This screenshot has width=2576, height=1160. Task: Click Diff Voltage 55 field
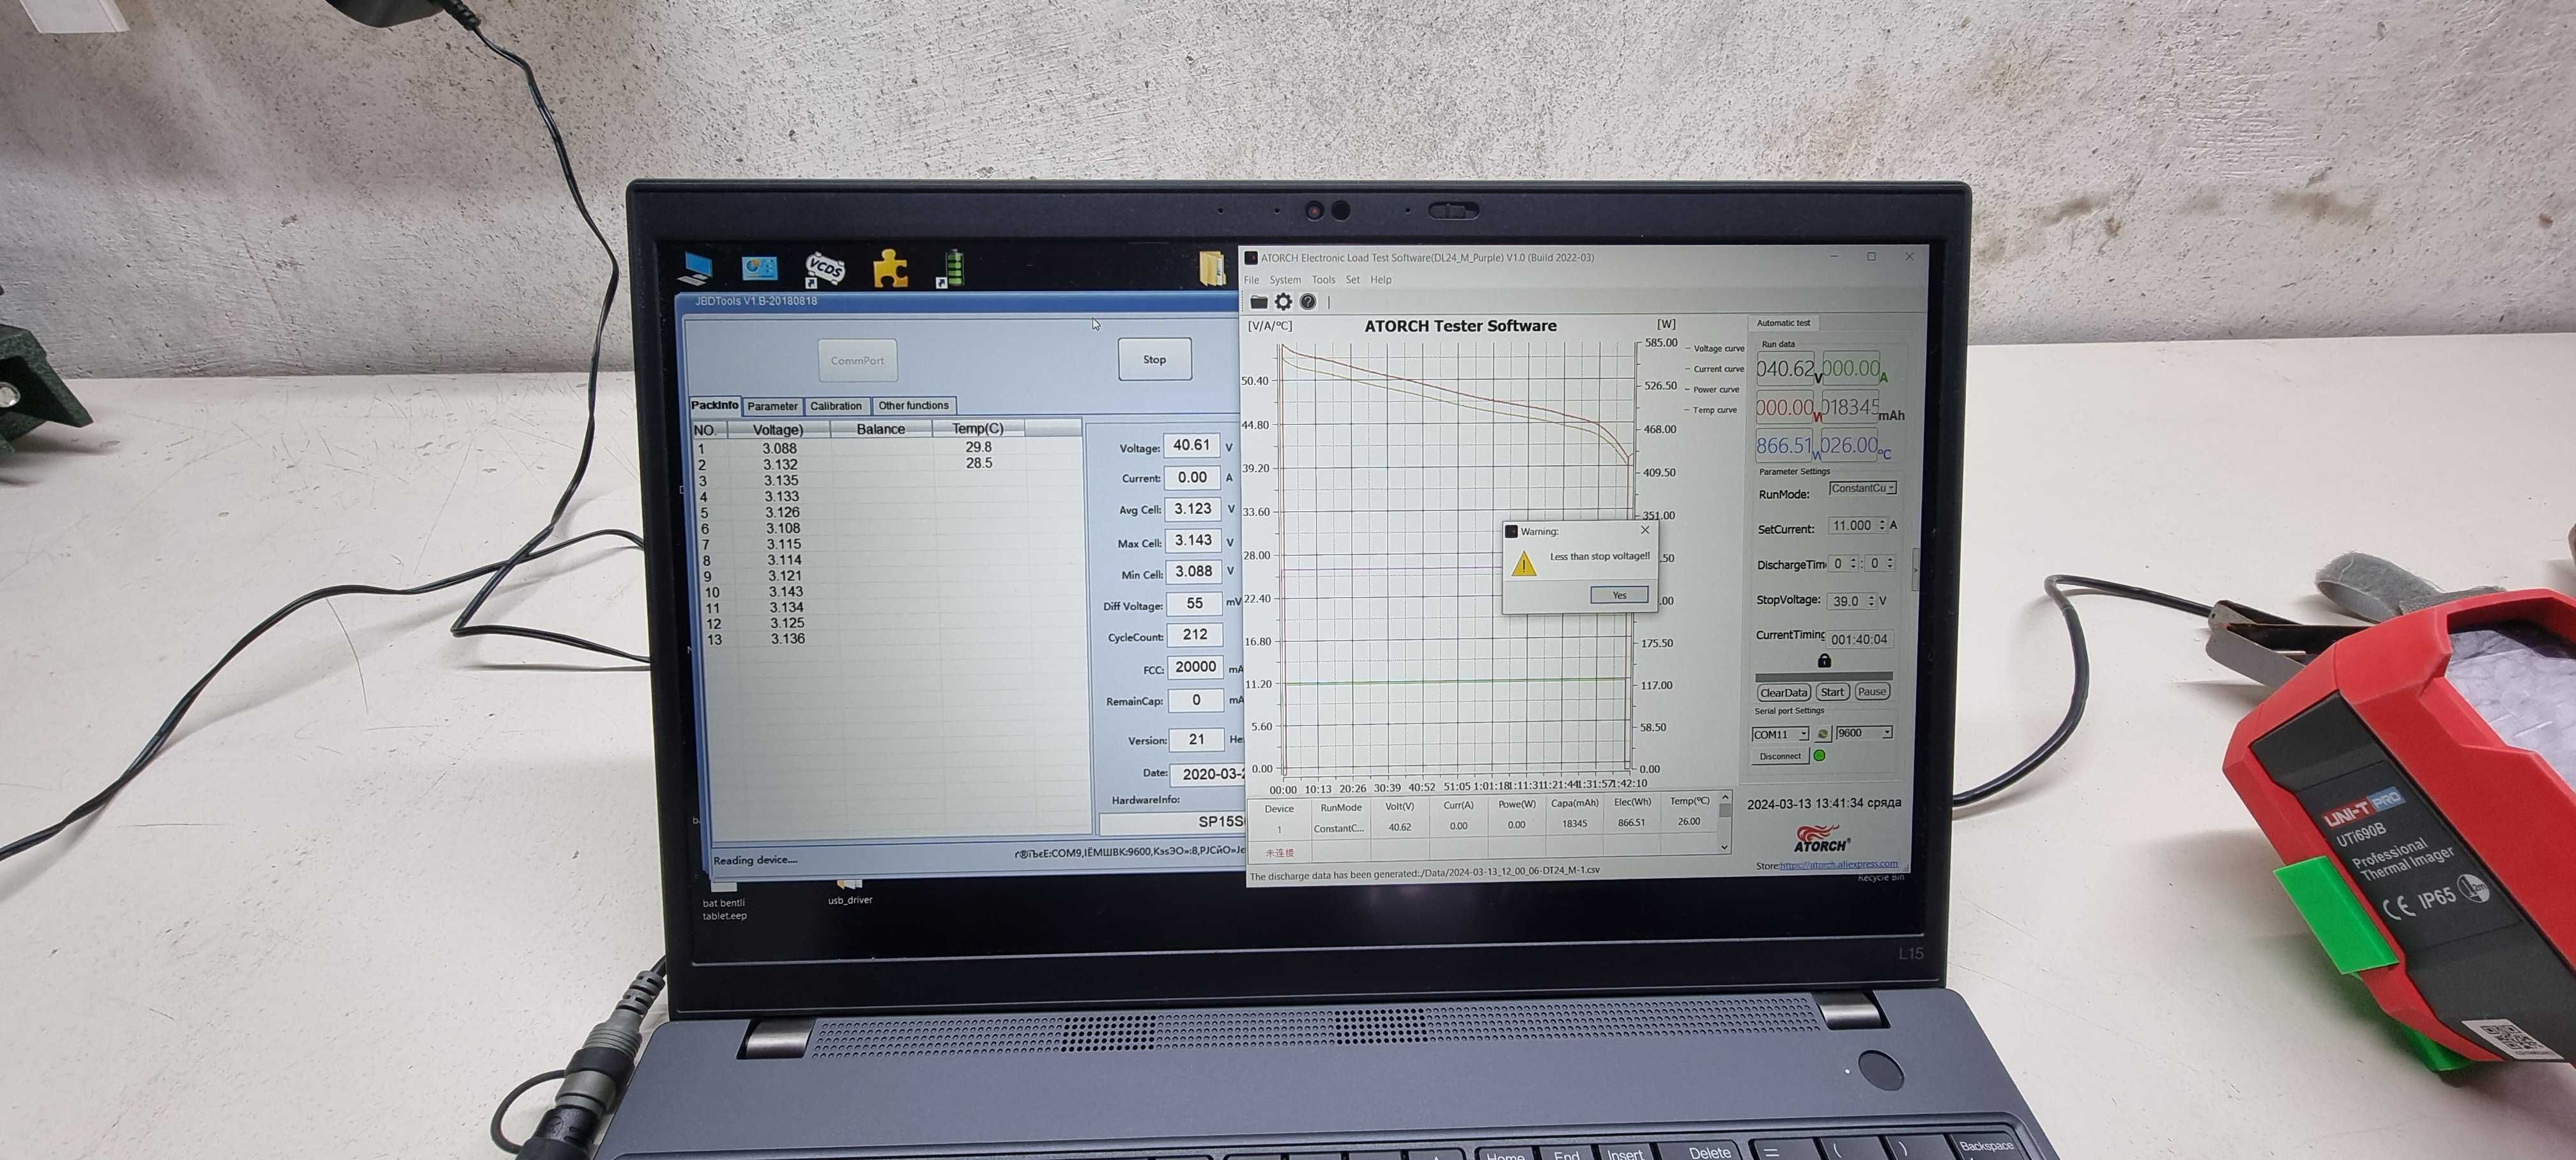click(x=1194, y=604)
